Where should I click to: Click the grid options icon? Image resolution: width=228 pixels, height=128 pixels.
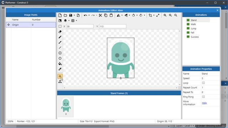coord(73,21)
